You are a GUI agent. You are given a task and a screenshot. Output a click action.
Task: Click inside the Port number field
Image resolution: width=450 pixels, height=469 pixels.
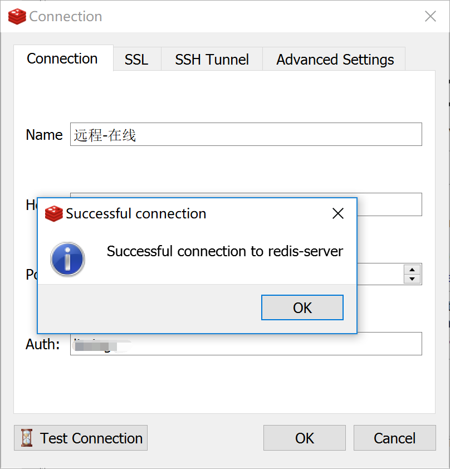pyautogui.click(x=379, y=274)
